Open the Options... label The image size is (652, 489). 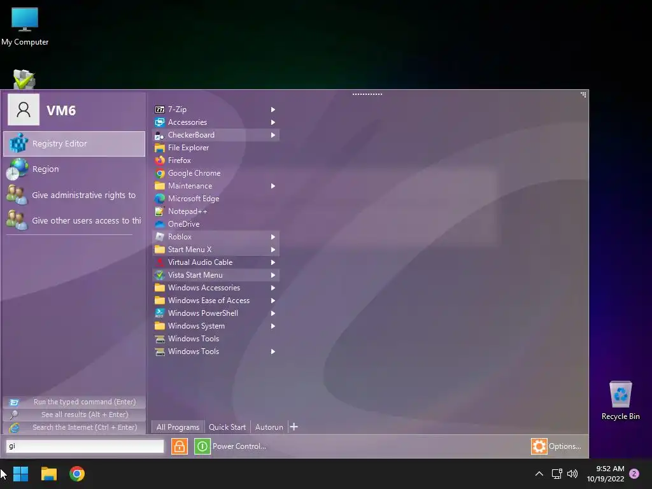coord(565,446)
